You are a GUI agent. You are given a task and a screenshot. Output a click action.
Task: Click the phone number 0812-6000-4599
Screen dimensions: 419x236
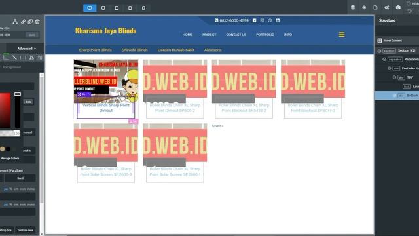pyautogui.click(x=234, y=20)
